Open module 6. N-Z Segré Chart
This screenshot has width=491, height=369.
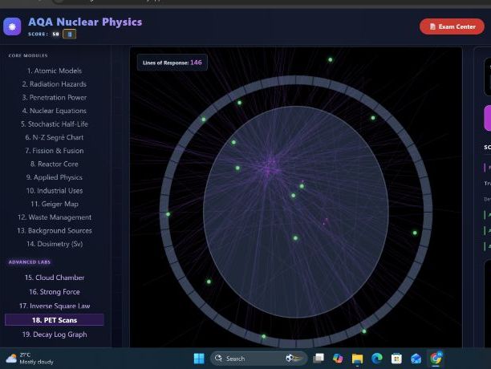pyautogui.click(x=55, y=137)
